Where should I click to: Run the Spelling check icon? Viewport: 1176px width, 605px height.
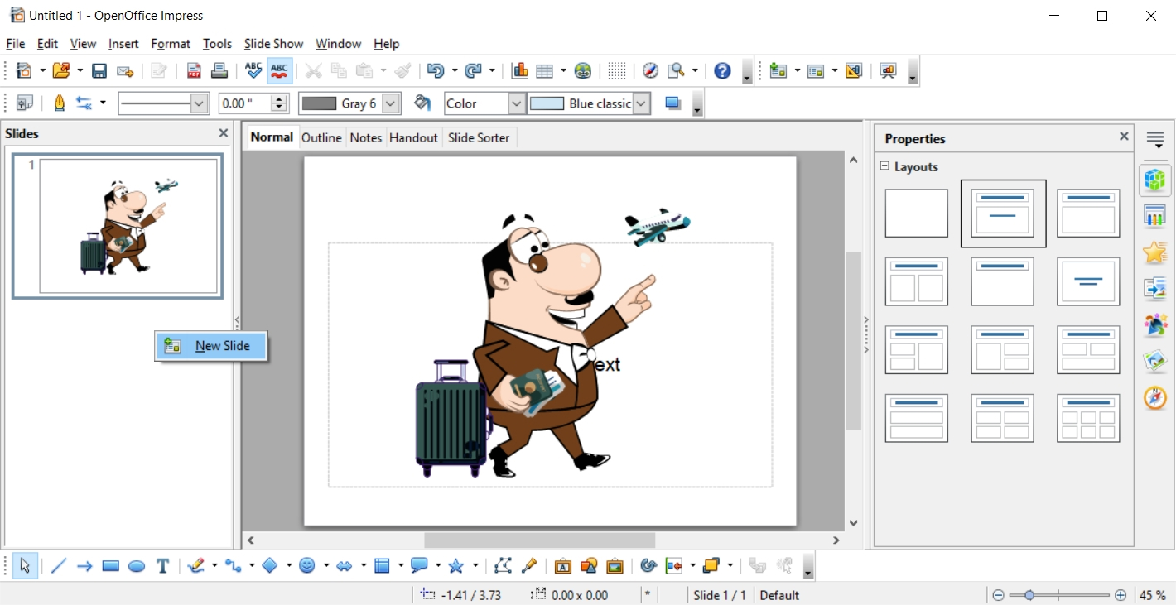click(253, 71)
